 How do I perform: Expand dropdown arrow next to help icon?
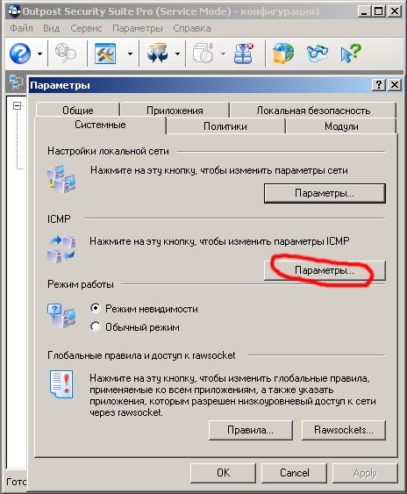(39, 54)
